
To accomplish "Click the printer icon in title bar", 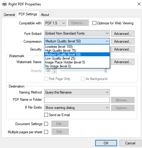I will pyautogui.click(x=5, y=4).
